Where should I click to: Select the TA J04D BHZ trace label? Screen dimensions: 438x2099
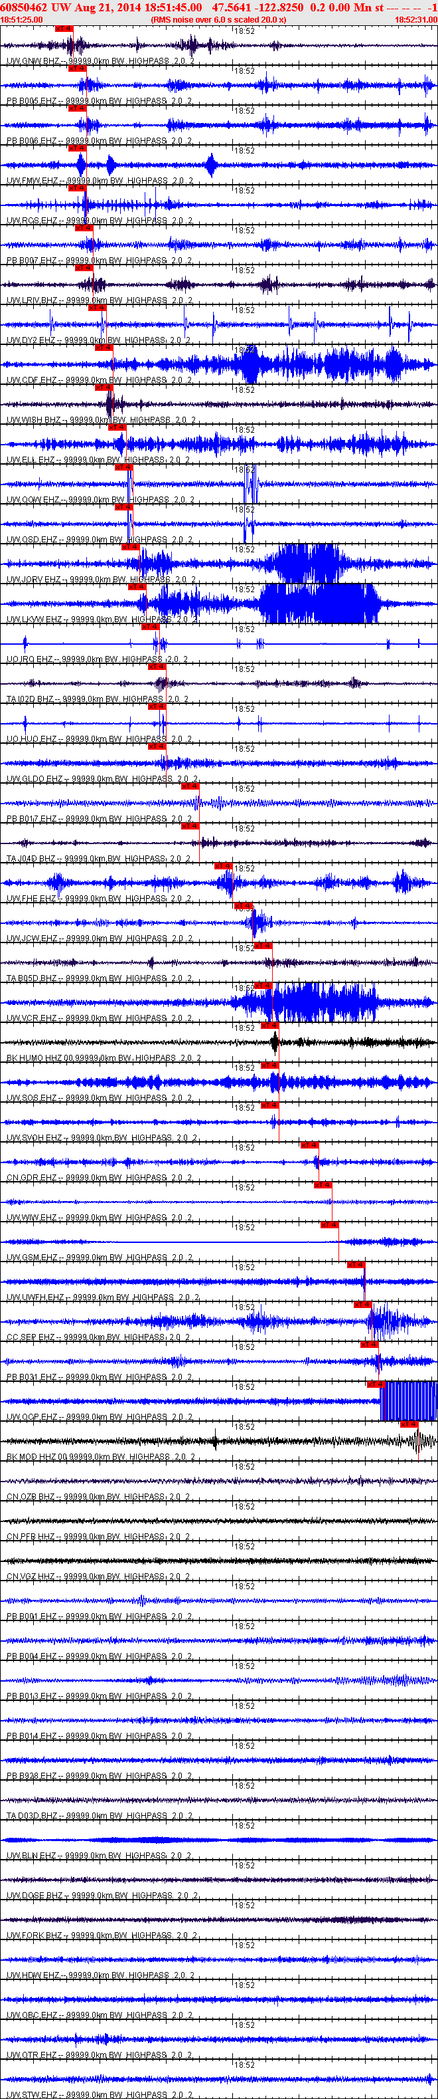tap(100, 859)
